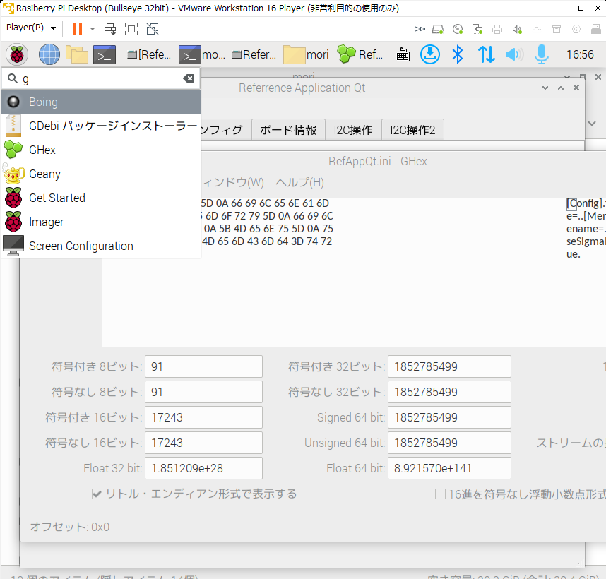Launch GDebi package installer from results
The height and width of the screenshot is (579, 606).
point(101,126)
